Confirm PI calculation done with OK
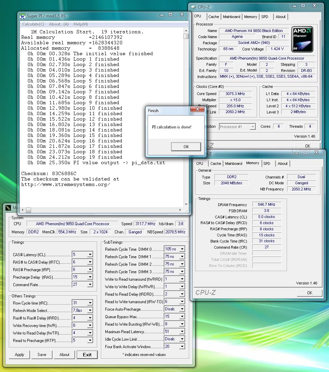 tap(186, 146)
